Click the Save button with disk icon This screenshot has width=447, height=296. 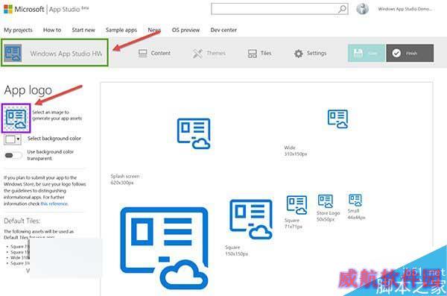pyautogui.click(x=367, y=53)
